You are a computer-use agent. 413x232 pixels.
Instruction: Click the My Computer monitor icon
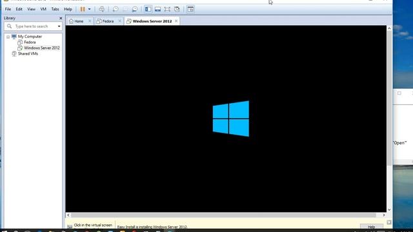[x=14, y=37]
